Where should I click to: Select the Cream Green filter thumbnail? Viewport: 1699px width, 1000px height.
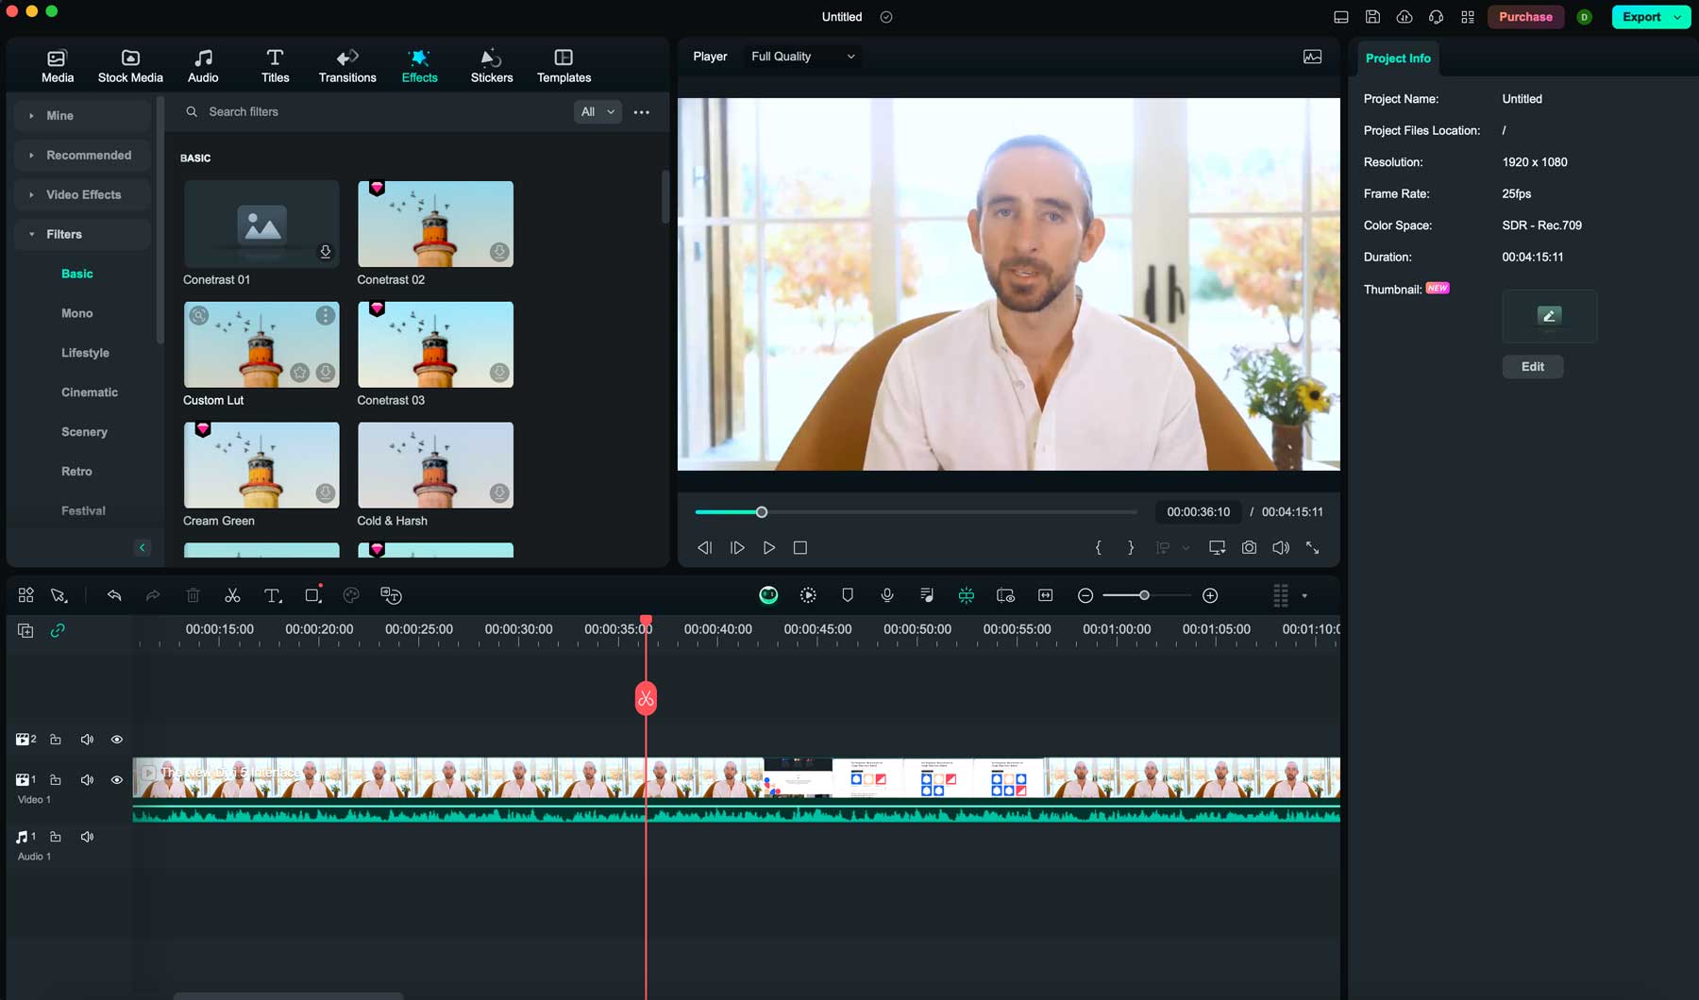261,464
